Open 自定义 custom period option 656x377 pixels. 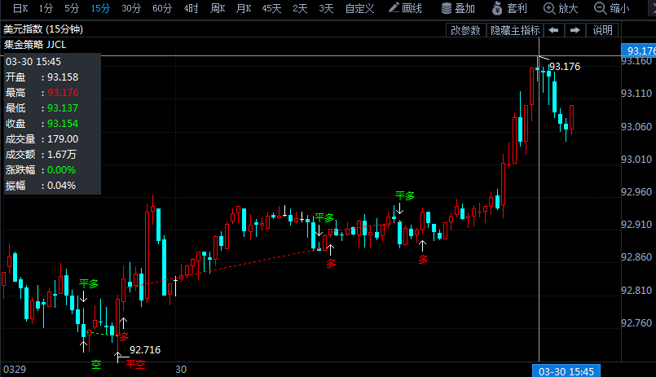tap(359, 8)
